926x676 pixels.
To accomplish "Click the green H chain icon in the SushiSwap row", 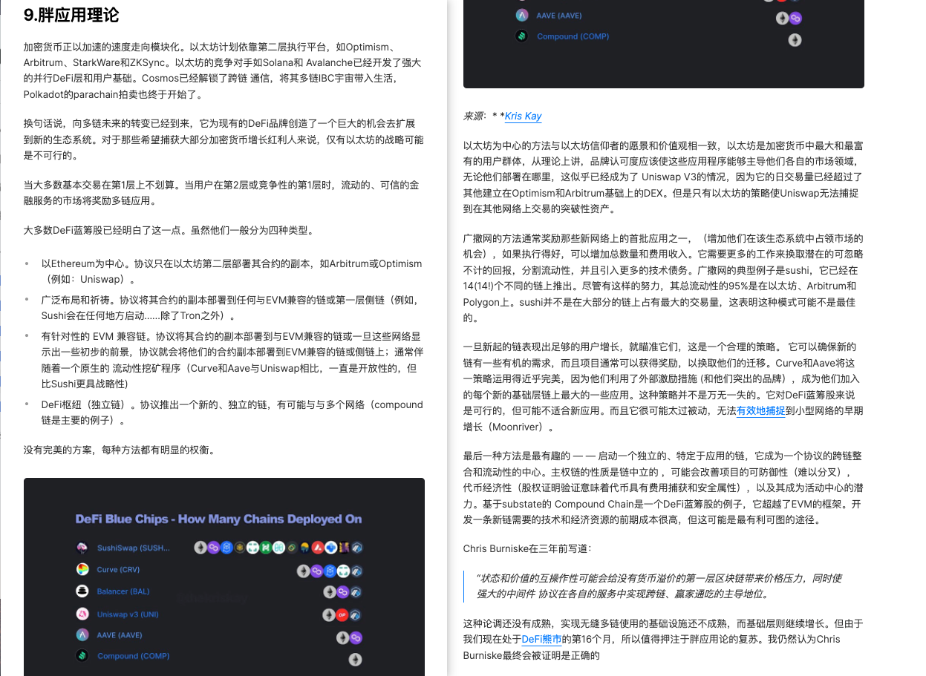I will (x=266, y=548).
